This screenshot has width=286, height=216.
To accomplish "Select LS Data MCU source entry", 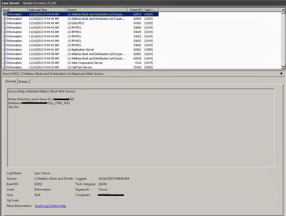I will pyautogui.click(x=76, y=23).
